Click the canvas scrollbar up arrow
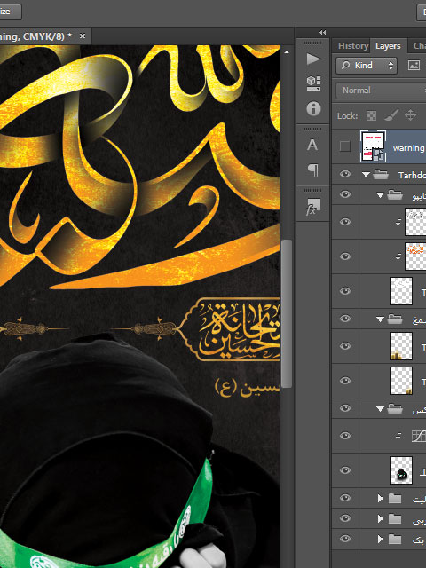 (287, 52)
